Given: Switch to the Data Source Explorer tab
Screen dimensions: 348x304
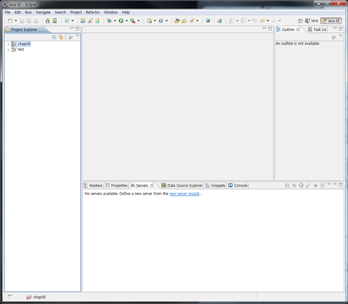Looking at the screenshot, I should click(x=182, y=186).
